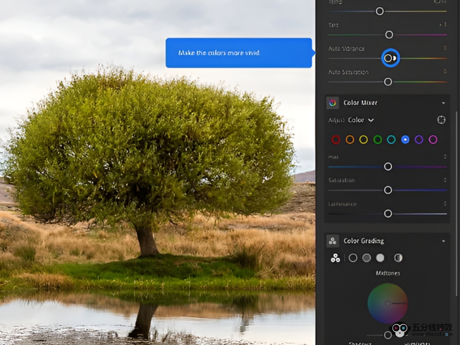Choose the magenta color channel circle
The image size is (460, 345).
[x=433, y=140]
